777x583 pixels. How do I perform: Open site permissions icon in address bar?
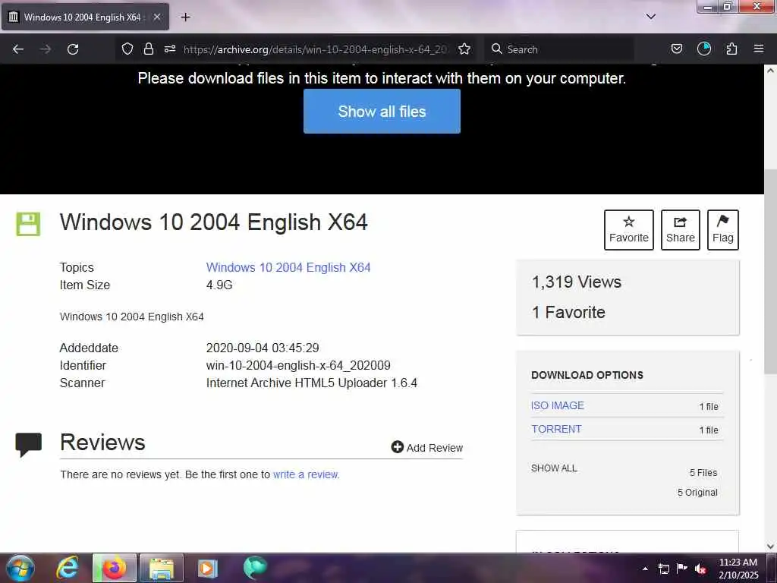click(x=170, y=49)
